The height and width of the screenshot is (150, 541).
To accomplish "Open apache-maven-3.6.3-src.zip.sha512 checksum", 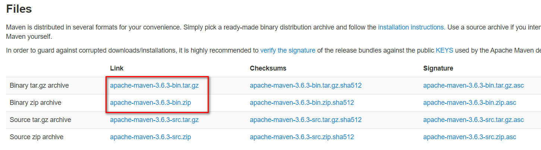I will click(x=302, y=137).
